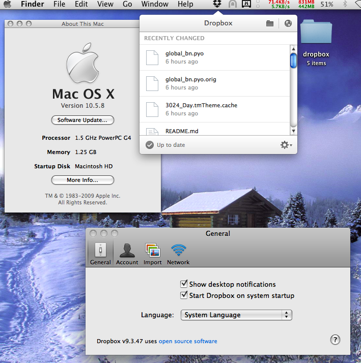This screenshot has width=361, height=363.
Task: Select global_bn.pyo file entry
Action: click(215, 57)
